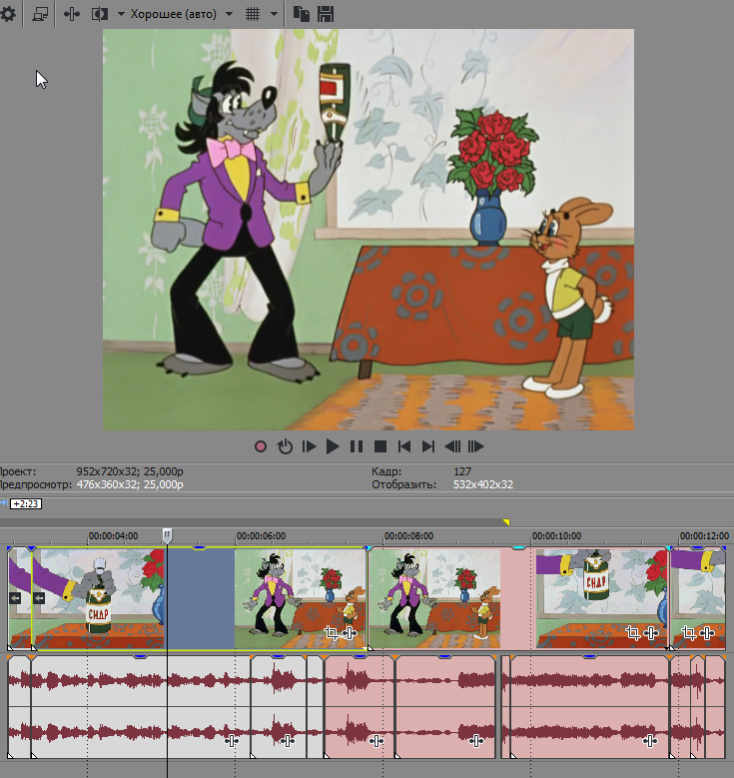Open event pan/crop on the wolf clip
Screen dimensions: 734x778
pyautogui.click(x=331, y=632)
